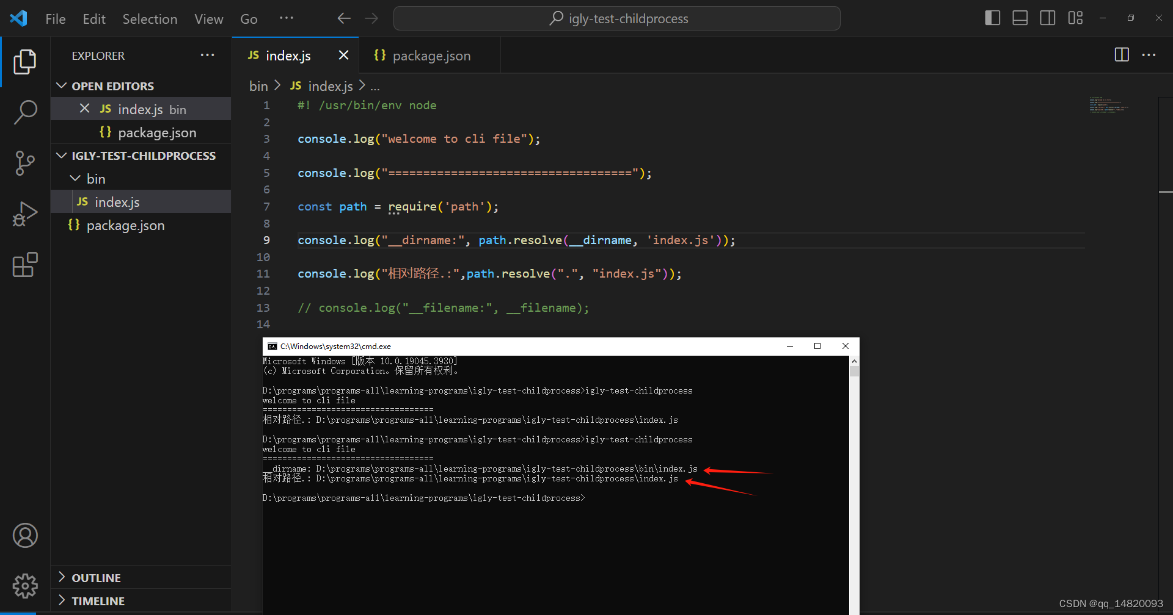Open the Manage settings gear
Viewport: 1173px width, 615px height.
click(25, 586)
